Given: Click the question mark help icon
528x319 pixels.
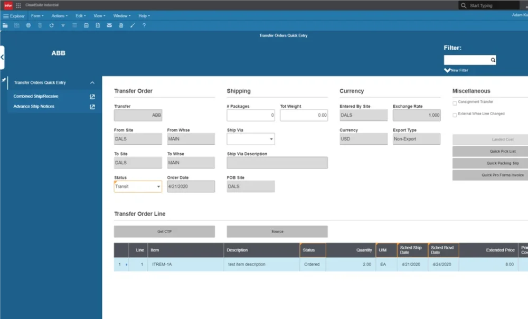Looking at the screenshot, I should [x=144, y=25].
